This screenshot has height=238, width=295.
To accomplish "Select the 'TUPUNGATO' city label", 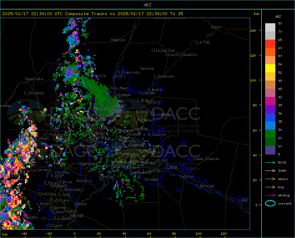I will pos(59,186).
